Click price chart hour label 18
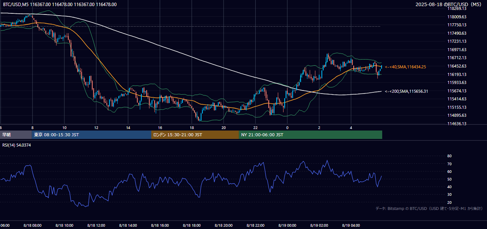This screenshot has height=229, width=487. coord(192,128)
